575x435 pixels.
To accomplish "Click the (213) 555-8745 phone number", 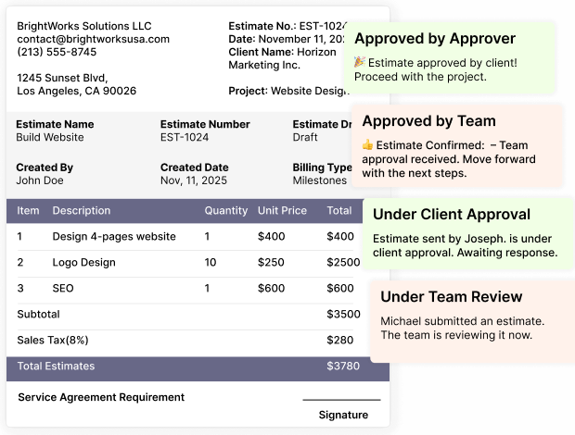I will pos(57,52).
